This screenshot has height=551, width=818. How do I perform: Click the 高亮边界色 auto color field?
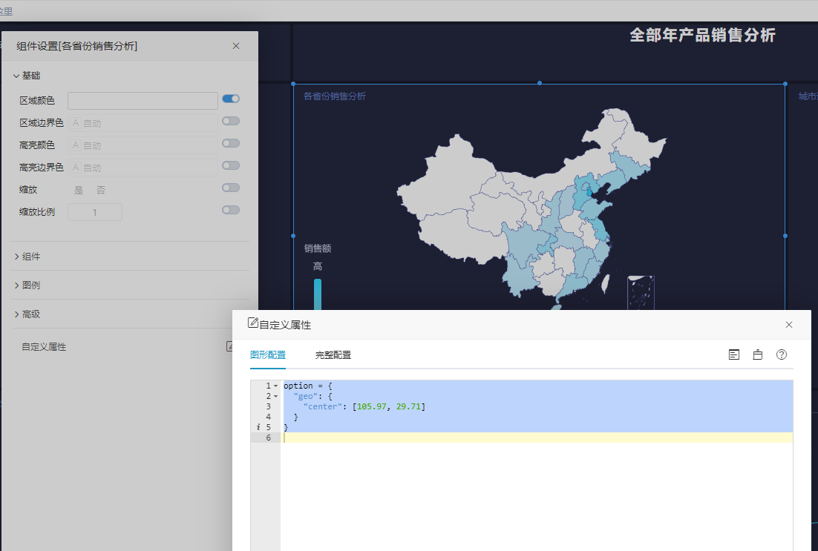tap(143, 168)
